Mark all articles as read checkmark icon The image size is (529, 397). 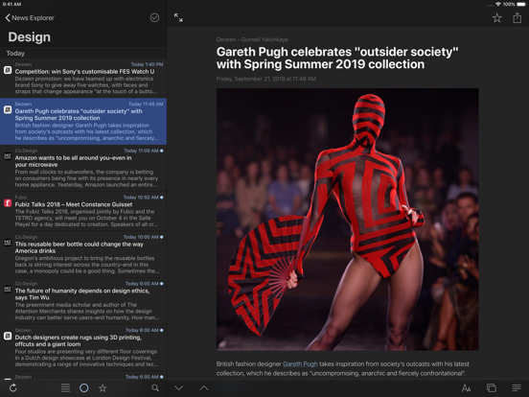tap(154, 17)
